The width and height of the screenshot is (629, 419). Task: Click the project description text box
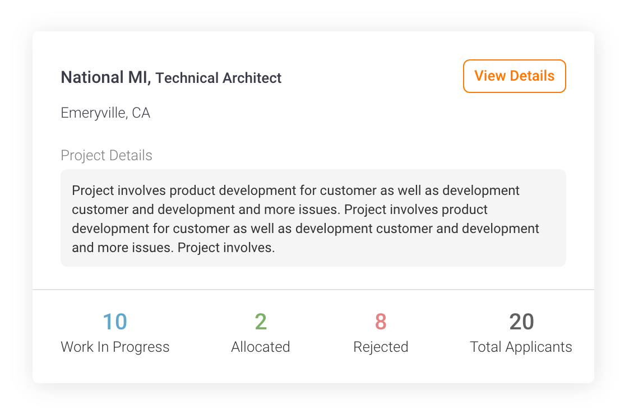tap(313, 218)
